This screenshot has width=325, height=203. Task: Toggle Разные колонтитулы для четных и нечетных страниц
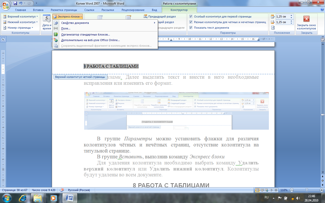click(x=227, y=22)
